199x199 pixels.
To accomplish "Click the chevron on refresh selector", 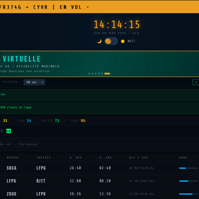I will pyautogui.click(x=42, y=82).
